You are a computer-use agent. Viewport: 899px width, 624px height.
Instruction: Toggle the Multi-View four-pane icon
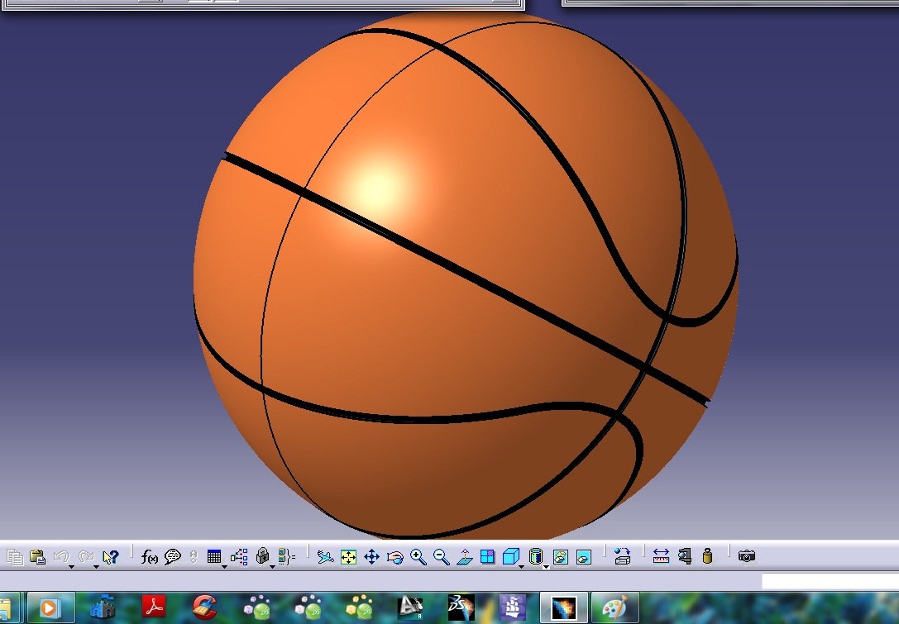[x=487, y=556]
